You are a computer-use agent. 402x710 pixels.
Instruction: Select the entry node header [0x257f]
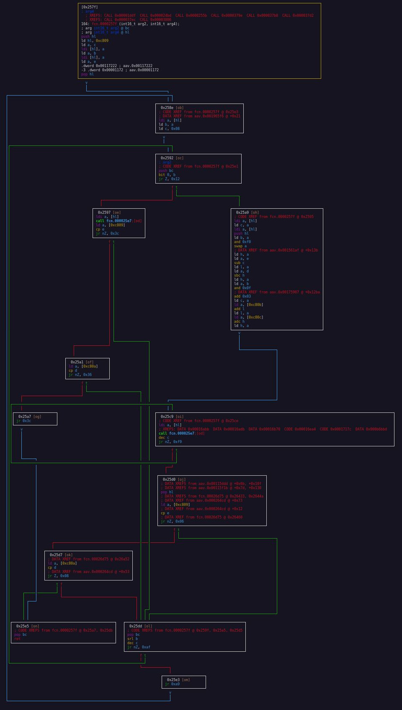point(90,7)
